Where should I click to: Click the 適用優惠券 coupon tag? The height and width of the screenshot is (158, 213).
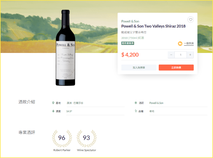(x=128, y=43)
